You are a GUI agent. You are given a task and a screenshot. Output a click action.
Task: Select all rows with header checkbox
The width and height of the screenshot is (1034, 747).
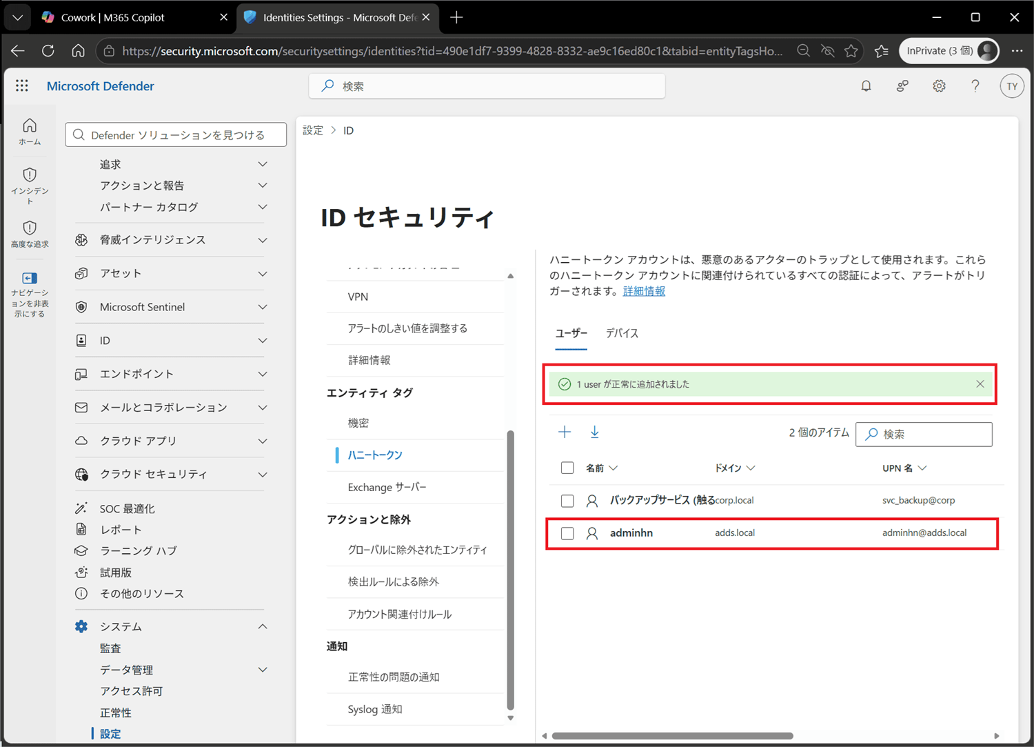tap(567, 468)
